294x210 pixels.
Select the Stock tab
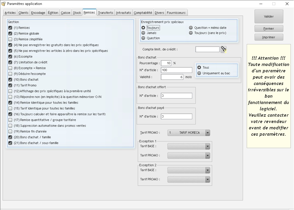pos(77,13)
